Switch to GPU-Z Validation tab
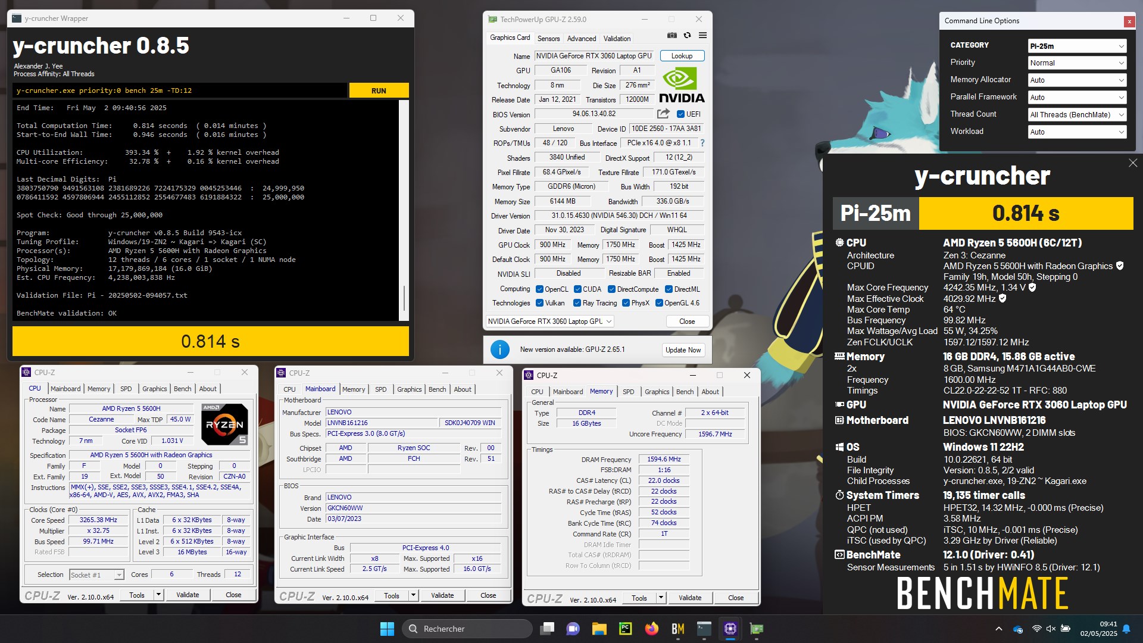 click(x=617, y=39)
